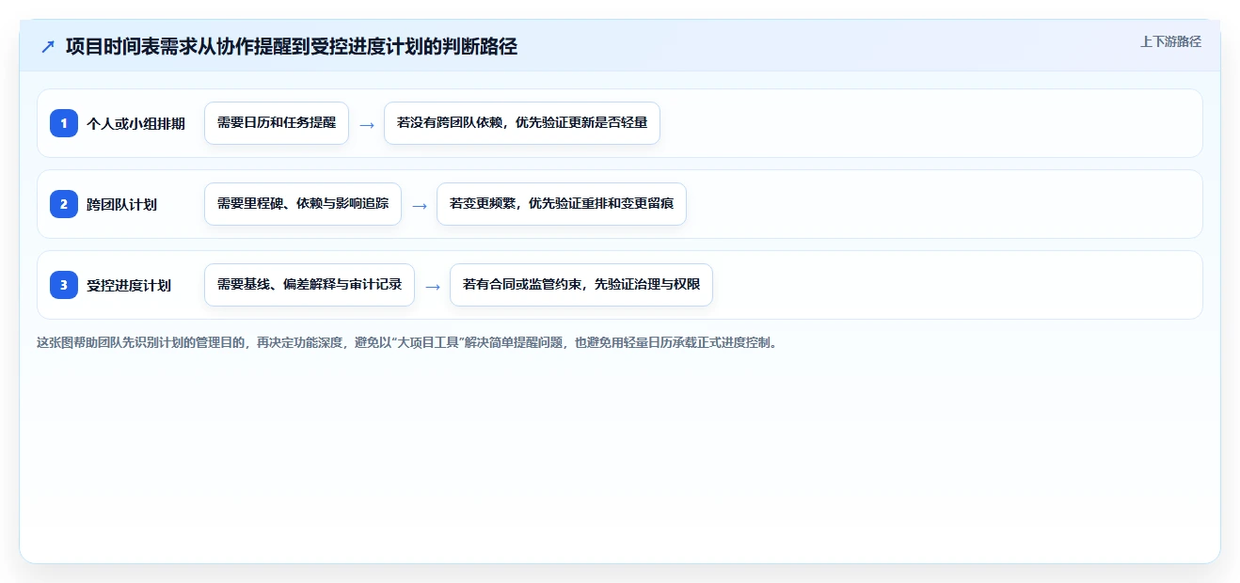
Task: Click the diagonal arrow icon beside the title
Action: click(x=48, y=46)
